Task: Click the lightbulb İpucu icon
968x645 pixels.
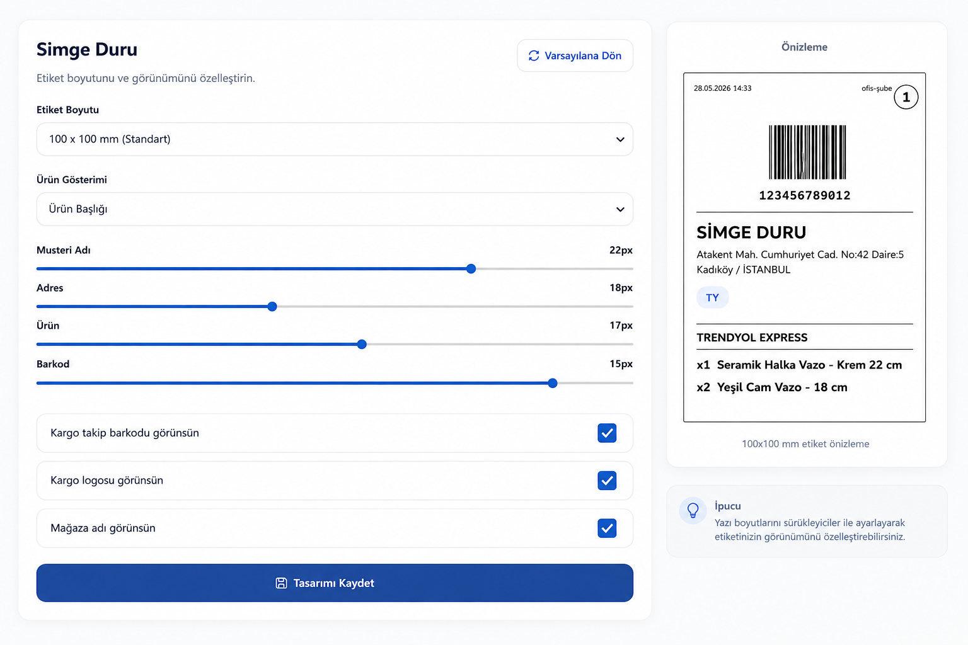Action: tap(693, 510)
